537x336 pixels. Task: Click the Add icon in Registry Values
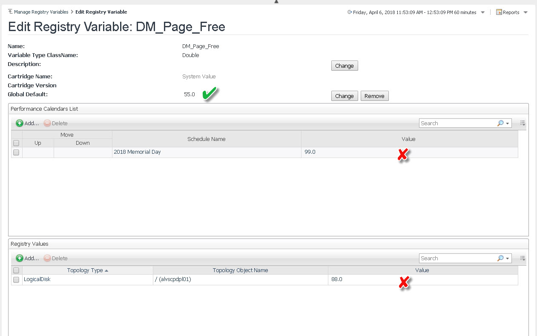click(20, 258)
